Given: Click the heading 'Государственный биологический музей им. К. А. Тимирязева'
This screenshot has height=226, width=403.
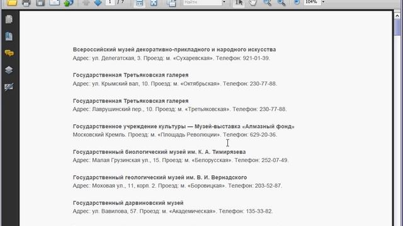Looking at the screenshot, I should tap(159, 152).
